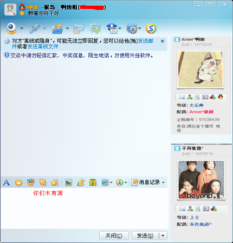Screen dimensions: 233x243
Task: Click user name 不再犹豫° in lower panel
Action: point(192,148)
